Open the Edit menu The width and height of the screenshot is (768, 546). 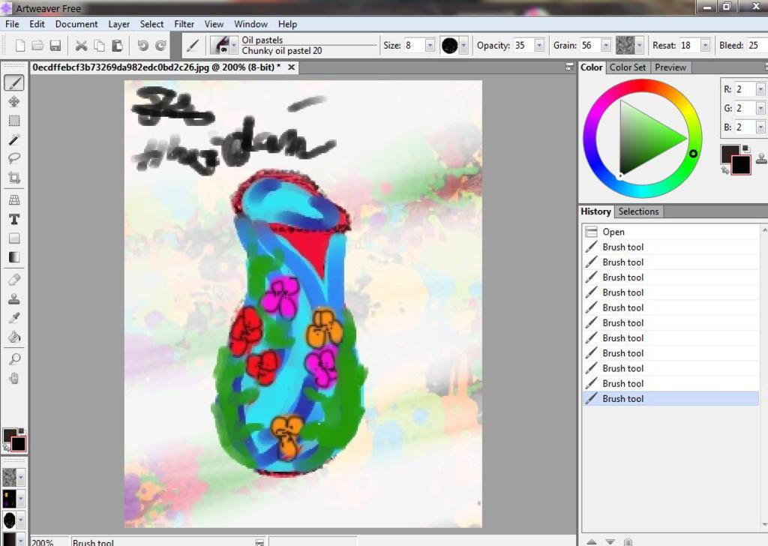pyautogui.click(x=37, y=24)
